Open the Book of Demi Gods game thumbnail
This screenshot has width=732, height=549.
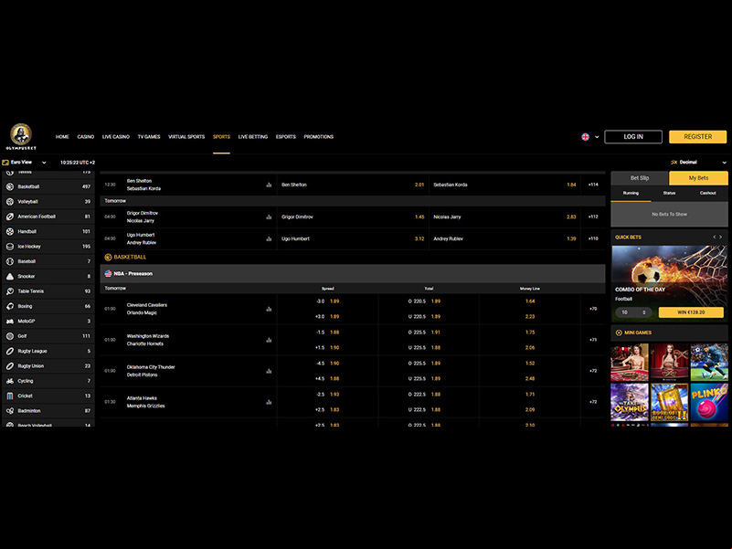click(670, 403)
